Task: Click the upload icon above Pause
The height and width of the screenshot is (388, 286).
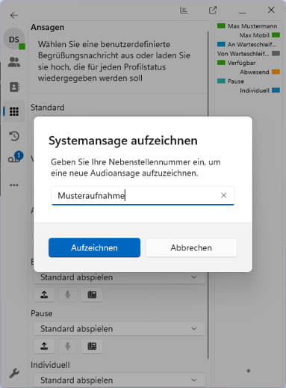Action: pyautogui.click(x=44, y=295)
